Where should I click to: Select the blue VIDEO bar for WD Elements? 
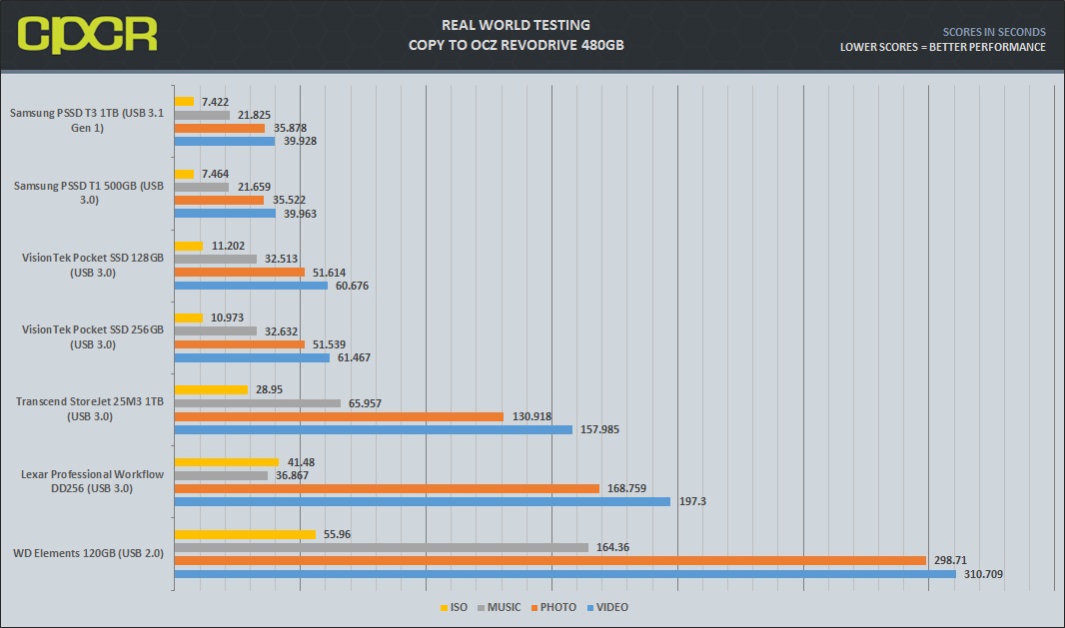pos(565,574)
